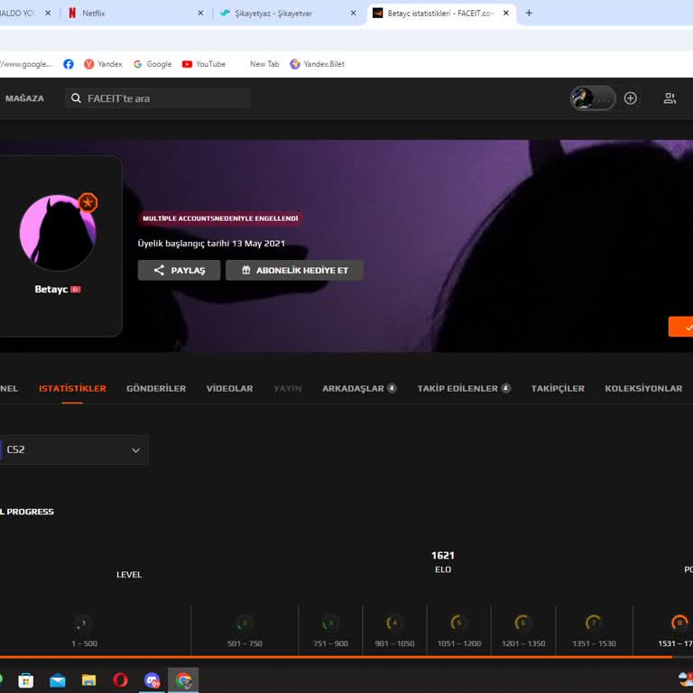This screenshot has width=693, height=693.
Task: Open the www.google bookmark link
Action: click(26, 64)
